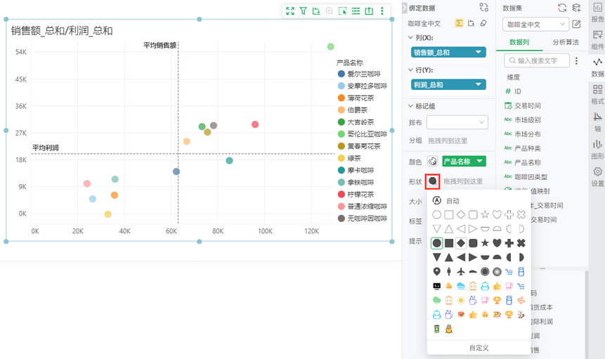Click the search field 输入搜索文字
605x359 pixels.
point(537,60)
